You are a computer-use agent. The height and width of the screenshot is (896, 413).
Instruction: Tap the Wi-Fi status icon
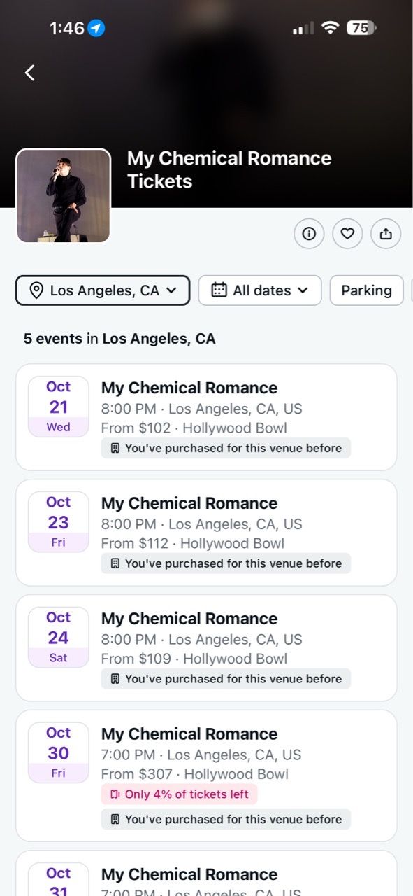point(330,28)
